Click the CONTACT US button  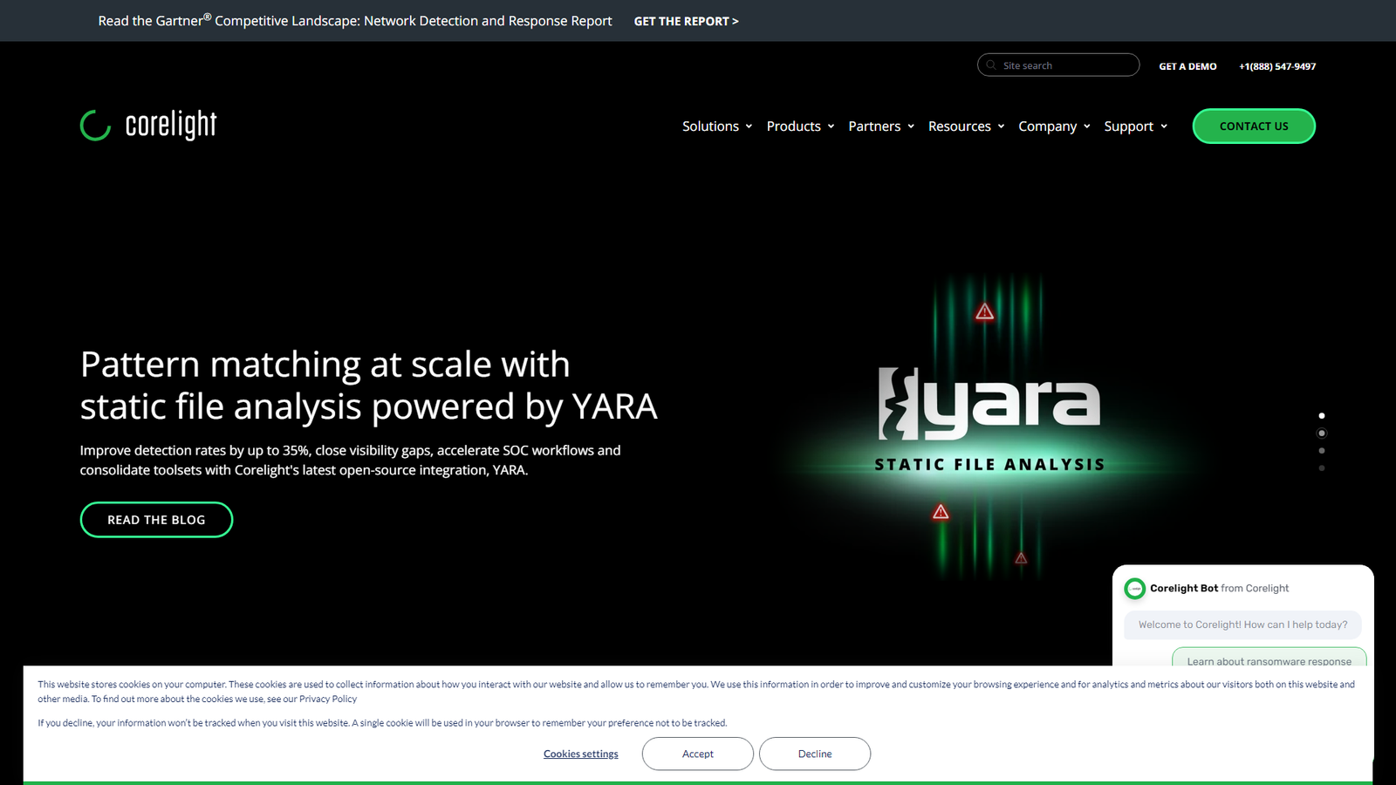(1254, 126)
